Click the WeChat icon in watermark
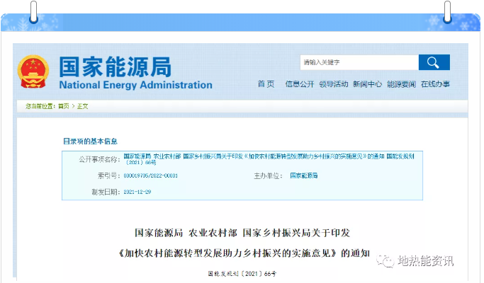Screen dimensions: 484x283 [385, 261]
